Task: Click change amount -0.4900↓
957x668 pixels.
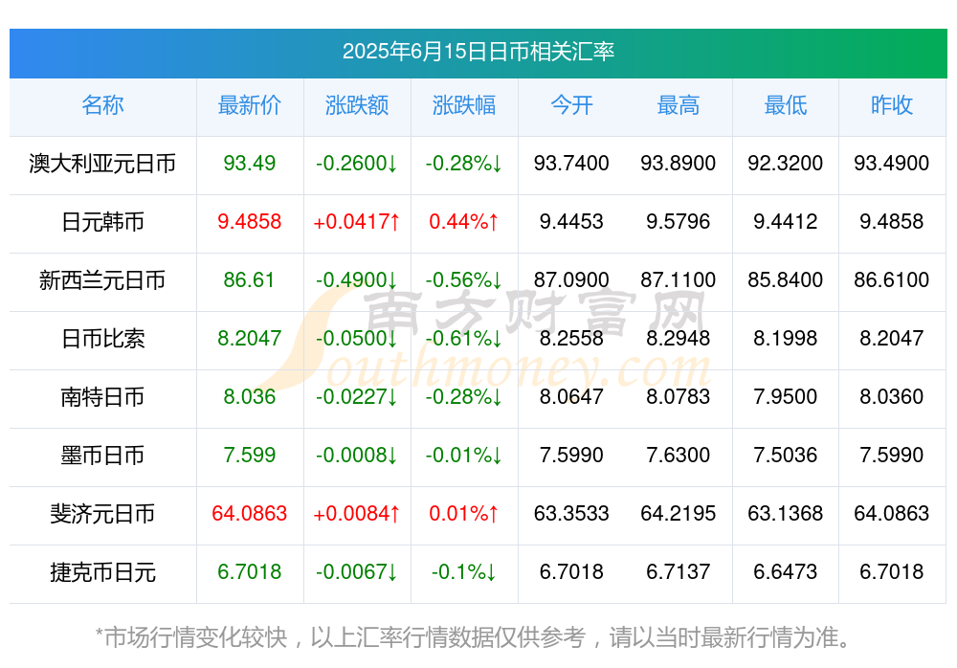Action: point(357,279)
